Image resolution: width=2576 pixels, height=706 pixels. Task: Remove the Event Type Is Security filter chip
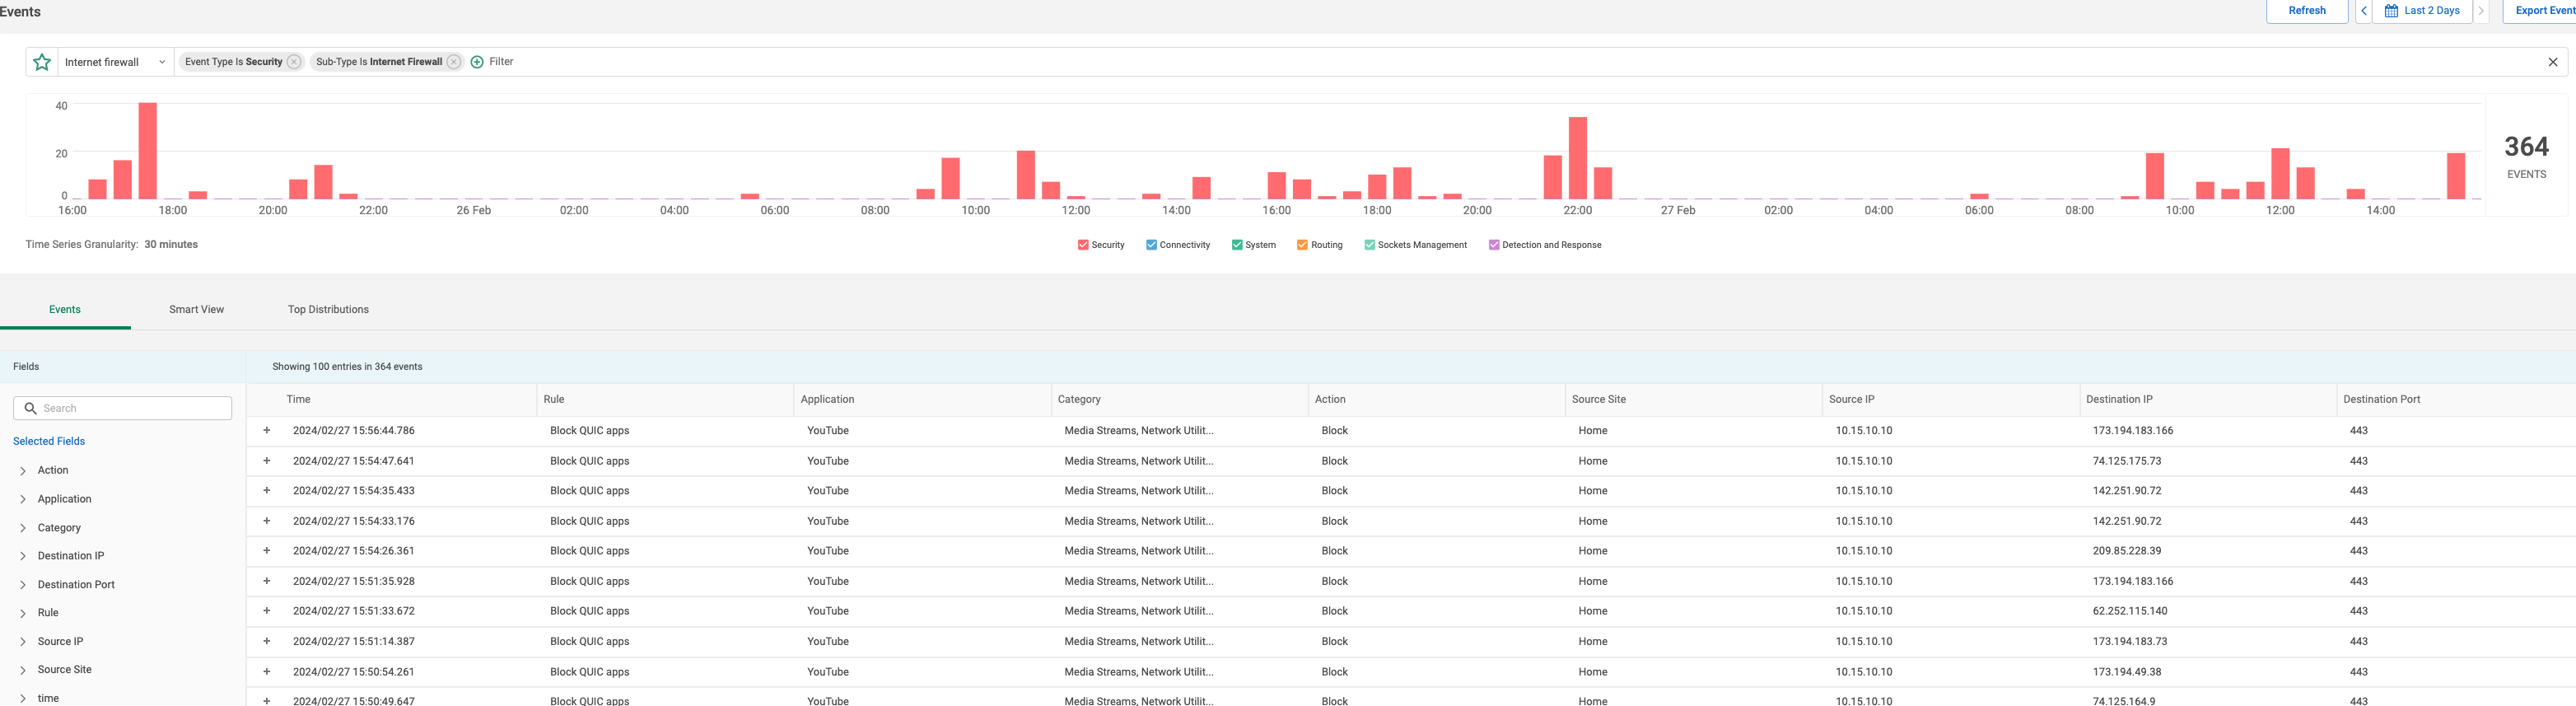point(294,62)
